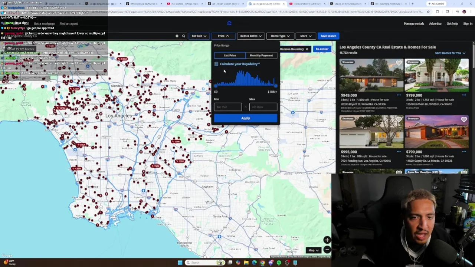Favorite the $949,000 Winnetka home heart
Image resolution: width=475 pixels, height=267 pixels.
399,63
